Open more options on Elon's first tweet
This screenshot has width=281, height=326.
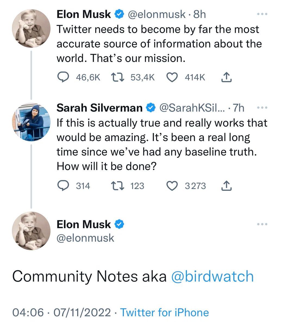tap(262, 14)
